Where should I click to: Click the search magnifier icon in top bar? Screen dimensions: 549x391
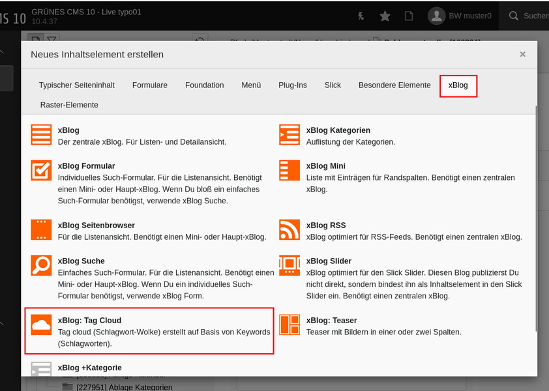pyautogui.click(x=513, y=16)
